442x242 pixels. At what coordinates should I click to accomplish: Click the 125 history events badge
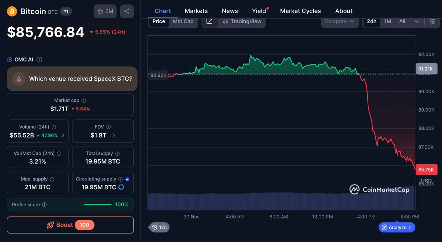(159, 227)
